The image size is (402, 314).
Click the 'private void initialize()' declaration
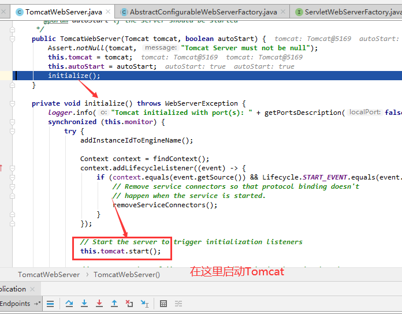point(82,103)
